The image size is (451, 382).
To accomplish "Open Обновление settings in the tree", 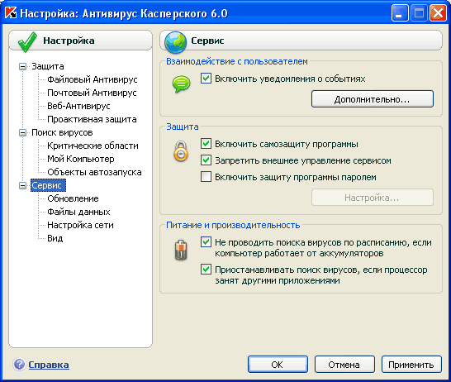I will (x=73, y=198).
